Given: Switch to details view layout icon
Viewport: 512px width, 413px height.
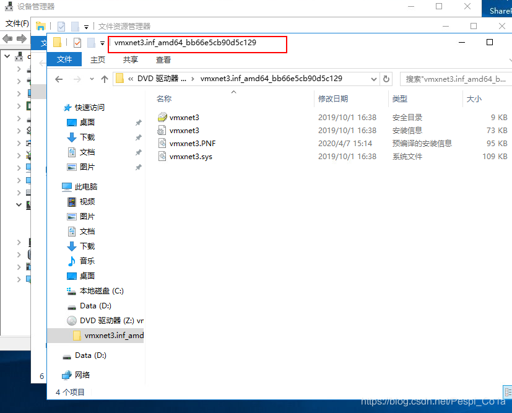Looking at the screenshot, I should pyautogui.click(x=508, y=392).
